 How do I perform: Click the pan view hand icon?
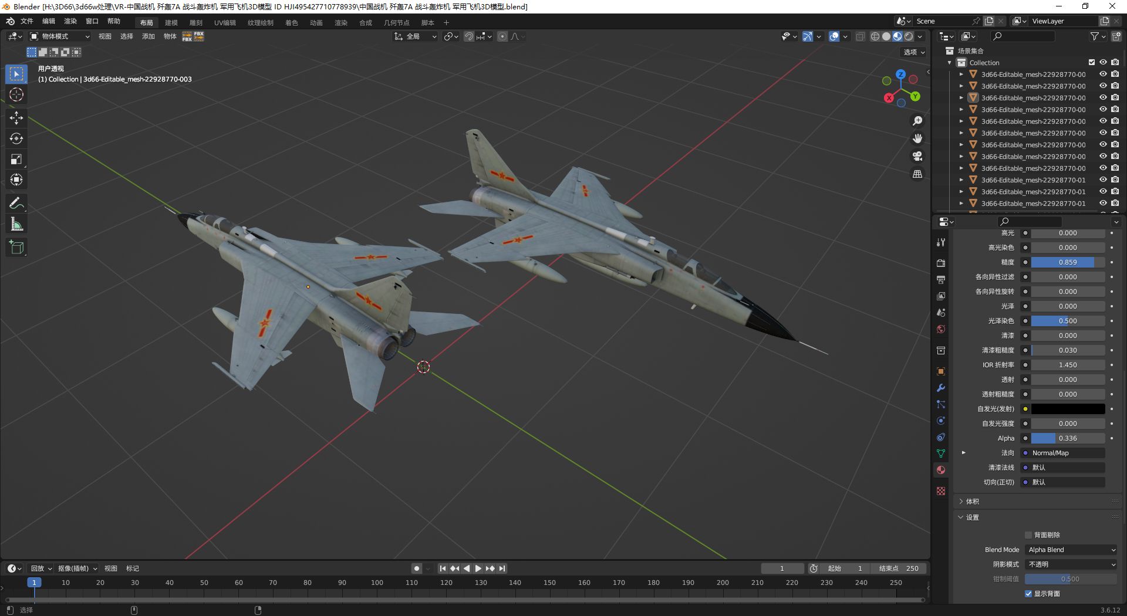[917, 138]
